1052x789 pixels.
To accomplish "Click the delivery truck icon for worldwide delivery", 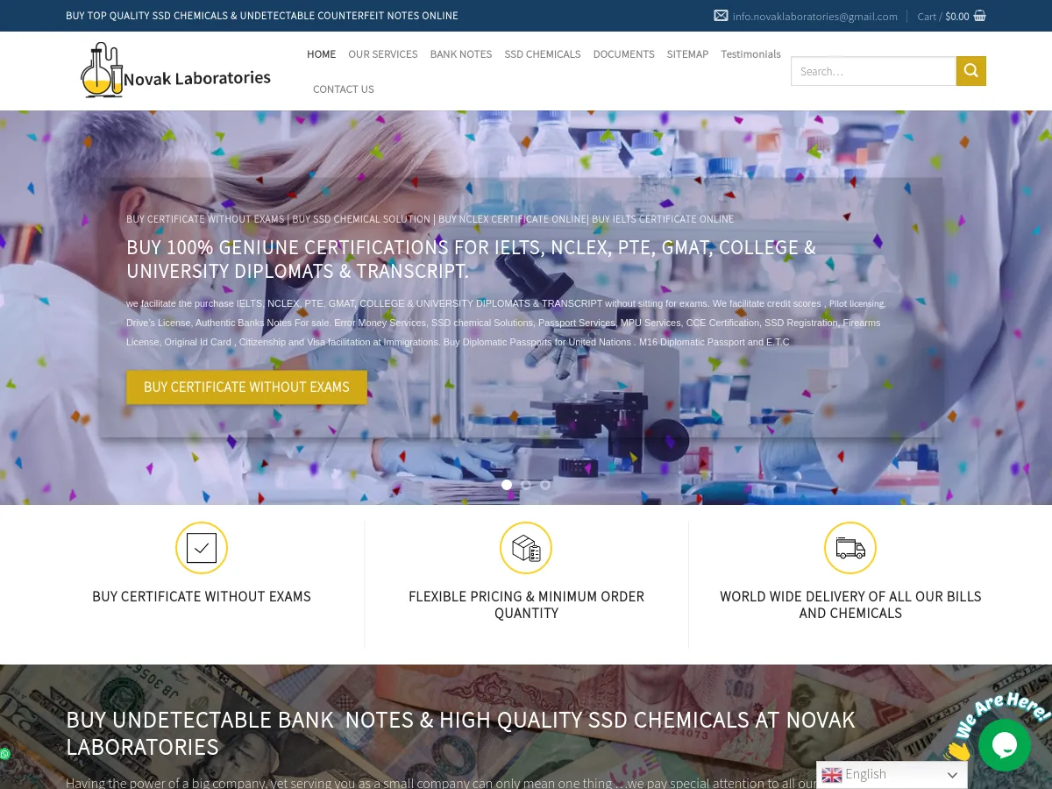I will click(849, 547).
